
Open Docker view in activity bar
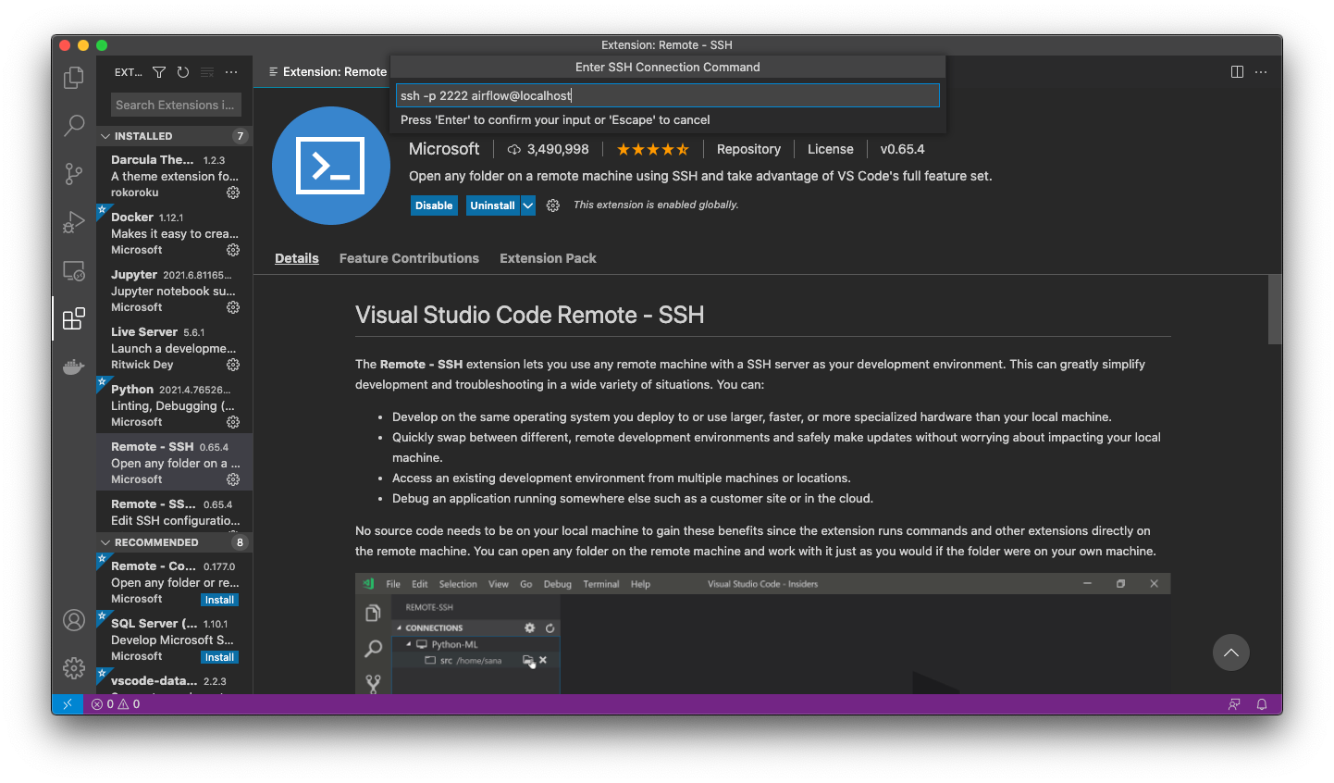[x=74, y=367]
